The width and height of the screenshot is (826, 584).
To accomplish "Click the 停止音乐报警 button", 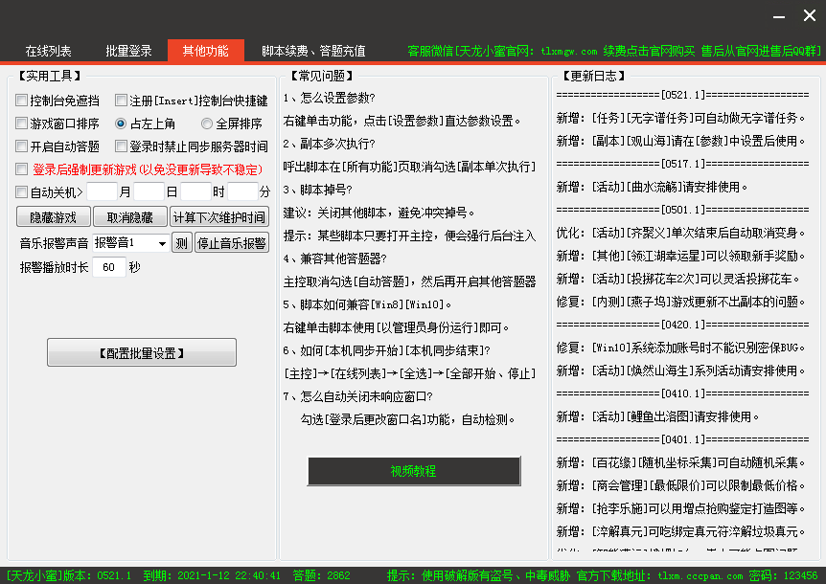I will (x=232, y=243).
